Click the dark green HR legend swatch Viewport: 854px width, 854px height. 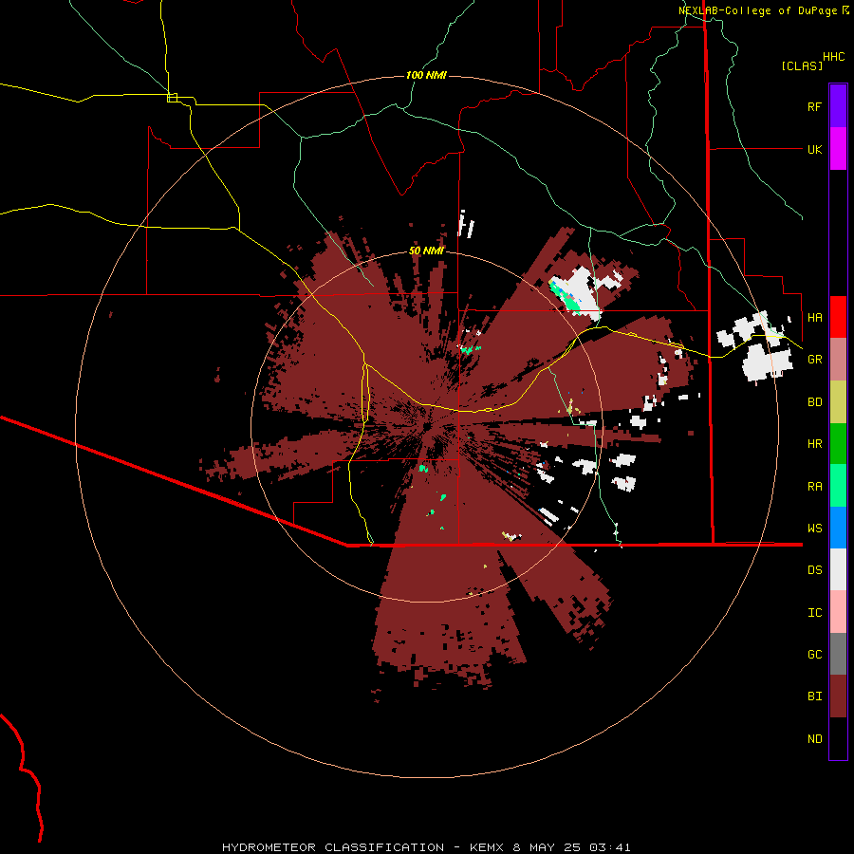coord(838,444)
